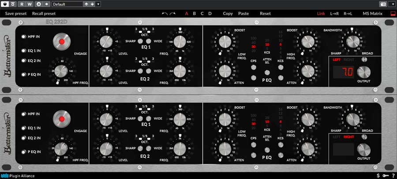Toggle the bypass icon beside the power button
The width and height of the screenshot is (397, 179).
pos(12,4)
